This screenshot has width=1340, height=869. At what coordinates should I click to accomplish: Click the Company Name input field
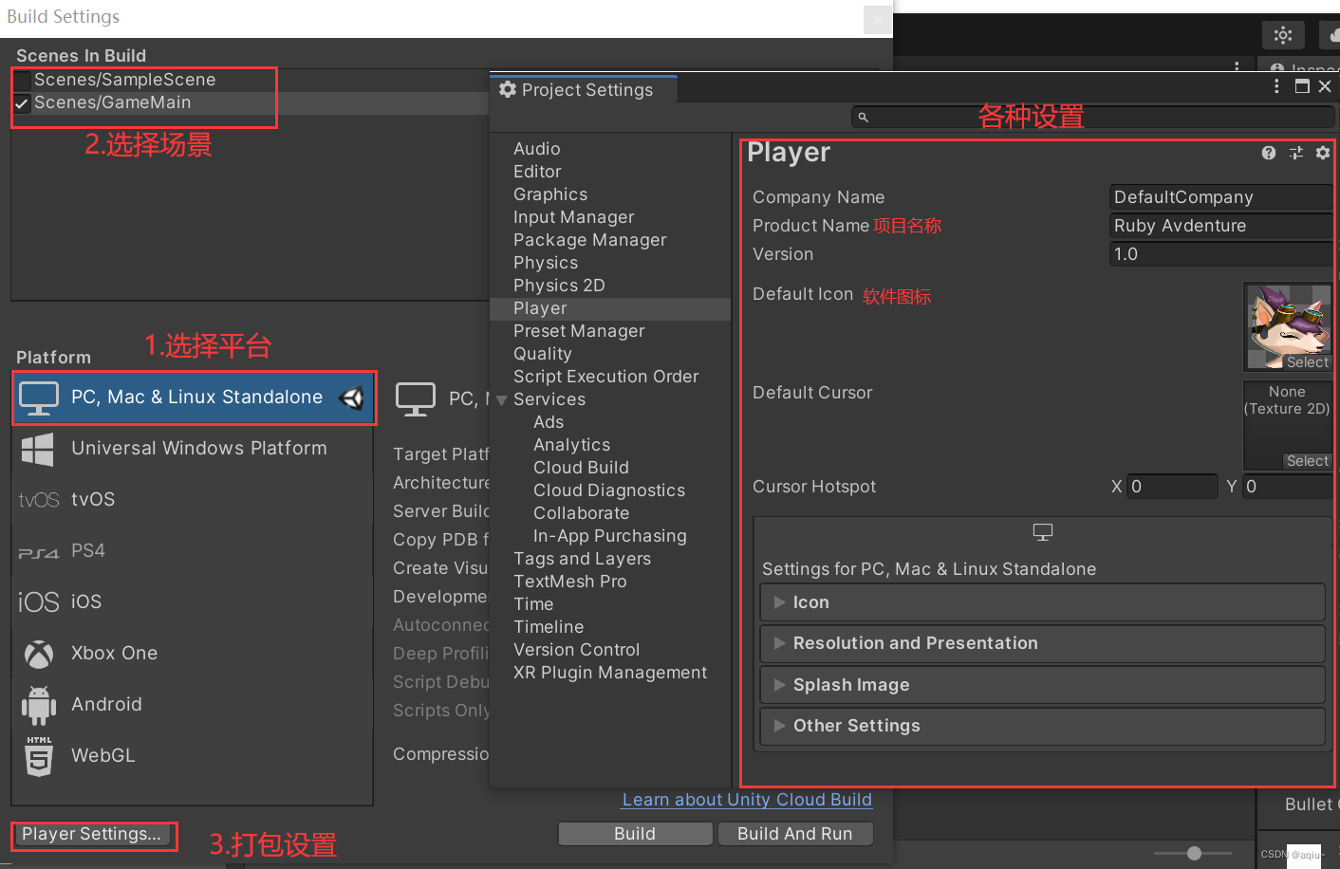click(x=1221, y=197)
